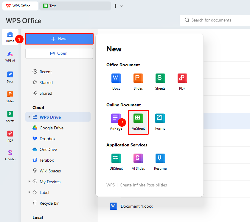Start a new DBSheet application service
The height and width of the screenshot is (222, 250).
(116, 162)
